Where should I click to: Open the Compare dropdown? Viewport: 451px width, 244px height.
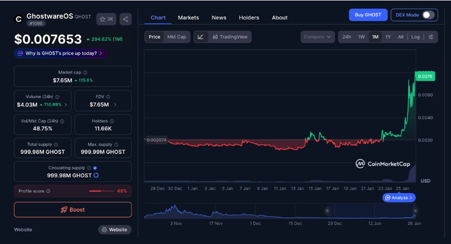click(x=318, y=37)
